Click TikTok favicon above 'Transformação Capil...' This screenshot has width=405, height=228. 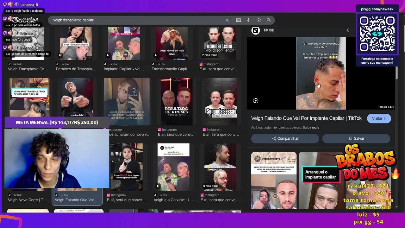tap(153, 64)
